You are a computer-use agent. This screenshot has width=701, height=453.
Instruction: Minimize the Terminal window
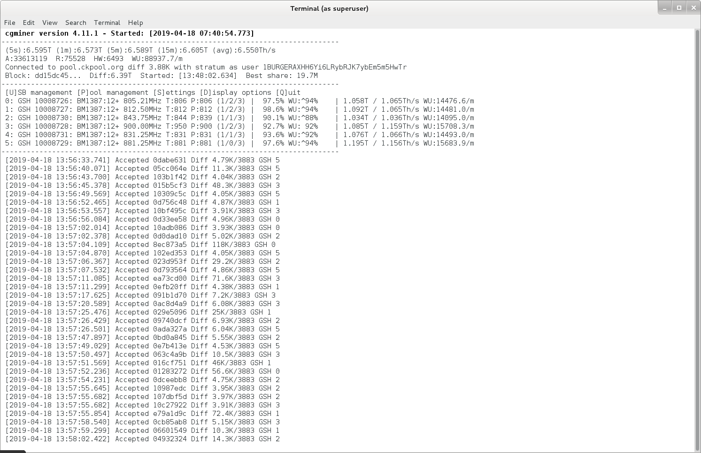pos(664,8)
